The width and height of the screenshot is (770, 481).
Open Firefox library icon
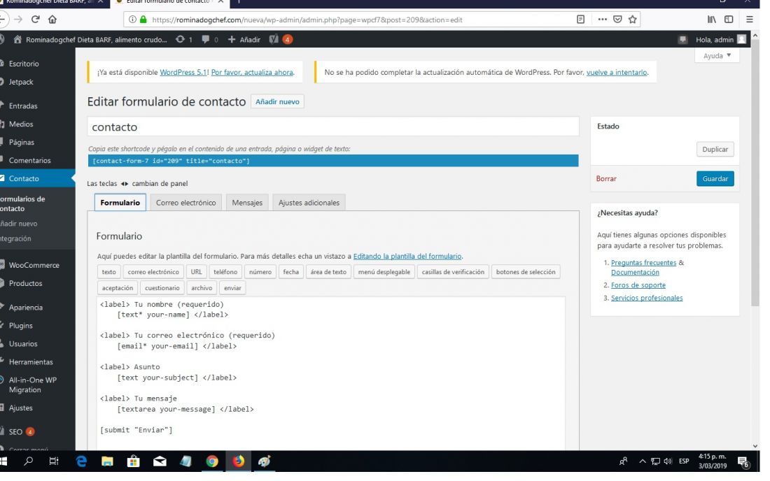coord(712,20)
